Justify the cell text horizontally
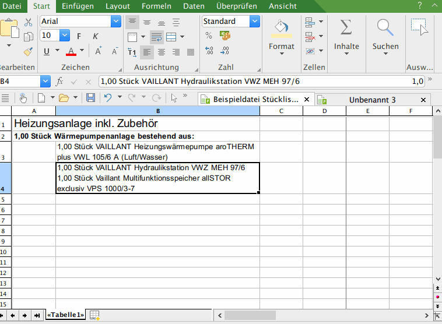Screen dimensions: 442x324 (x=191, y=52)
